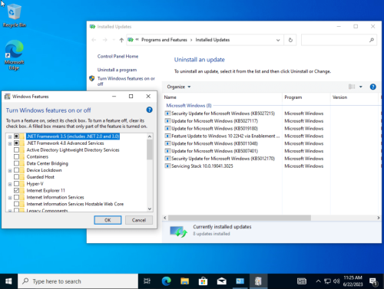This screenshot has width=384, height=289.
Task: Uncheck the Internet Explorer 11 checkbox
Action: tap(16, 190)
